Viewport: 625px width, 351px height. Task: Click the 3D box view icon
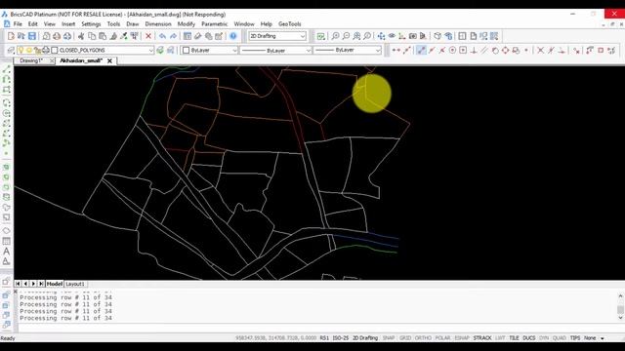tap(437, 36)
